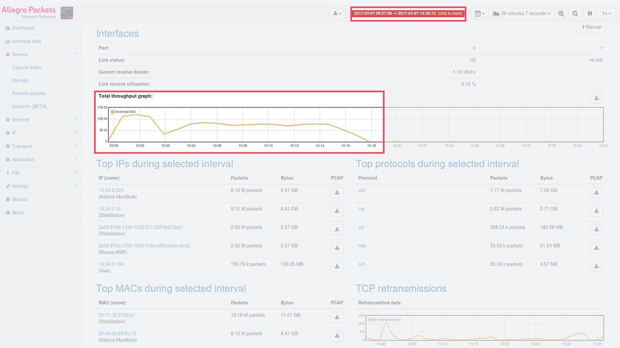Screen dimensions: 620x348
Task: Open the calendar date picker dropdown
Action: [479, 14]
